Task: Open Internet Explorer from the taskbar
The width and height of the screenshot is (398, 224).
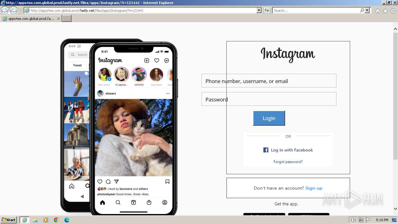Action: pos(25,220)
